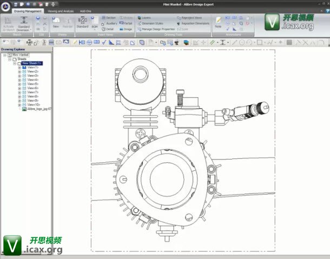
Task: Collapse the Sheets tree node
Action: (x=10, y=59)
